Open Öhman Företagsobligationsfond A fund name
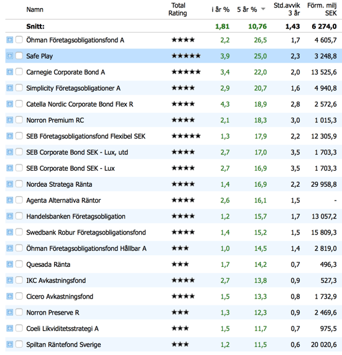The width and height of the screenshot is (342, 355). point(75,40)
